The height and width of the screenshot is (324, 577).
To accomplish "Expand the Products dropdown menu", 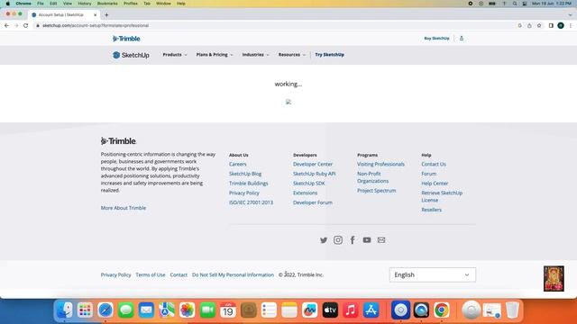I will (175, 55).
